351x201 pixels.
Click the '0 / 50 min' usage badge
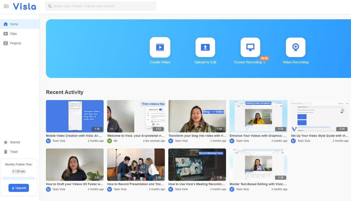(19, 171)
